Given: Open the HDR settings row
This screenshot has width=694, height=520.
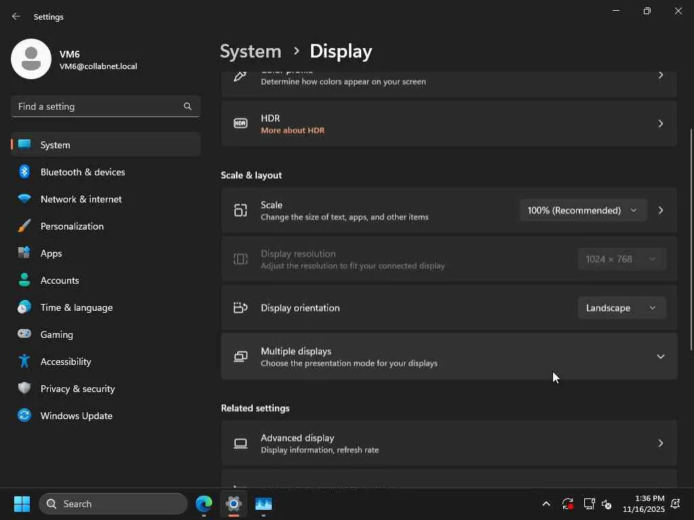Looking at the screenshot, I should 449,124.
